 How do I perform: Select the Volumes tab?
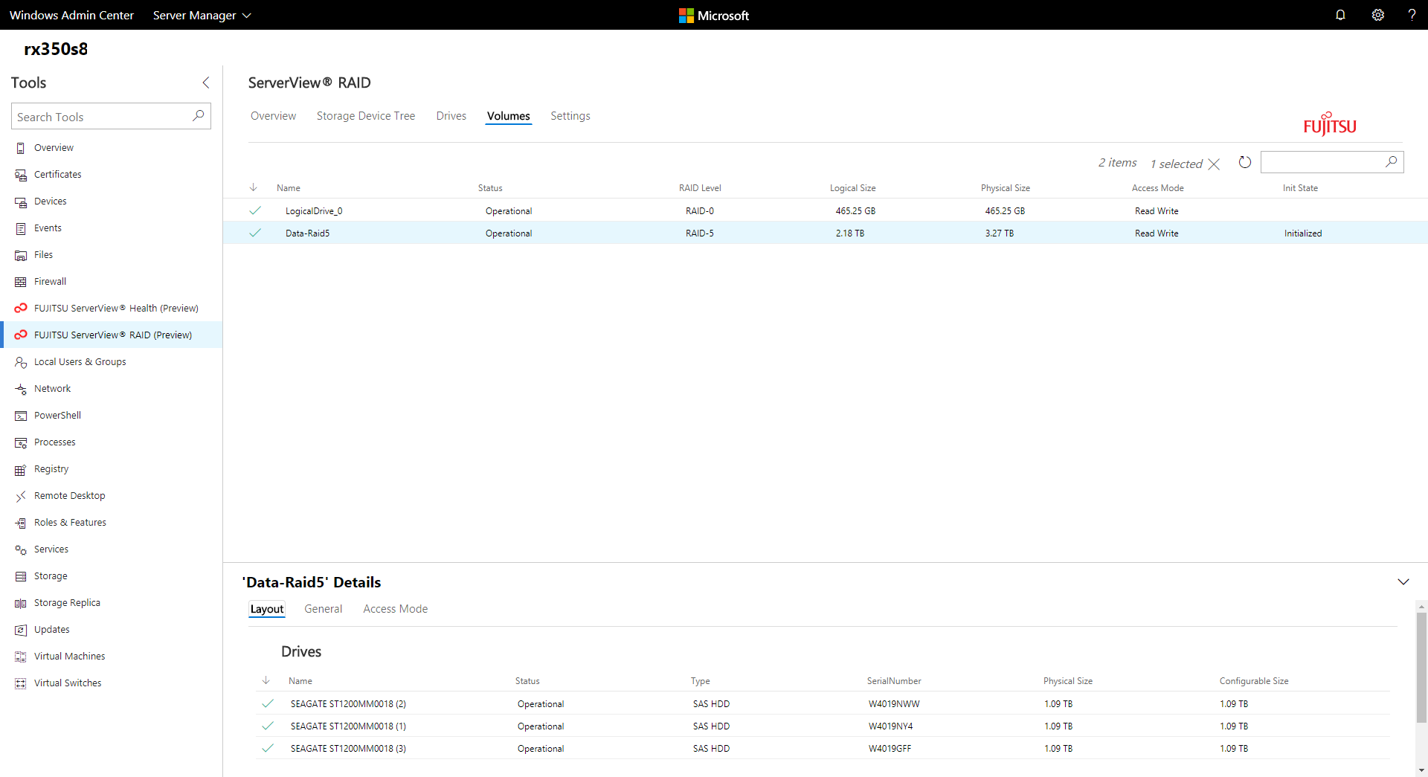click(x=509, y=116)
